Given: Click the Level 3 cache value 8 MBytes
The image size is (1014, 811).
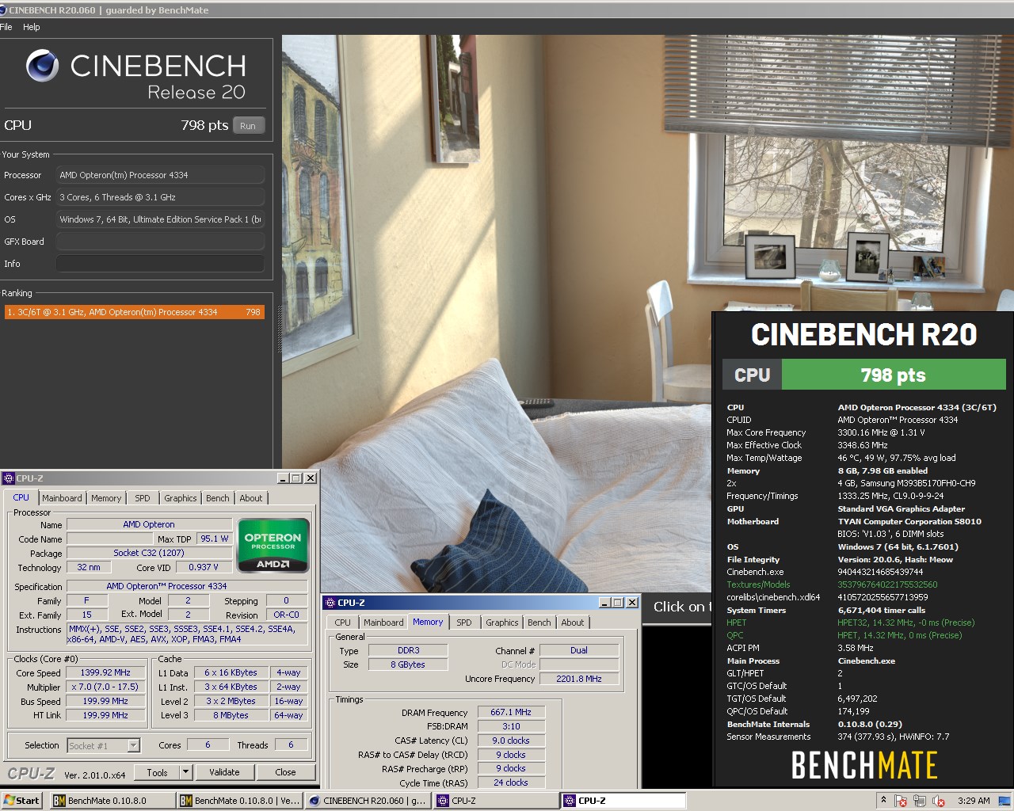Looking at the screenshot, I should point(231,715).
